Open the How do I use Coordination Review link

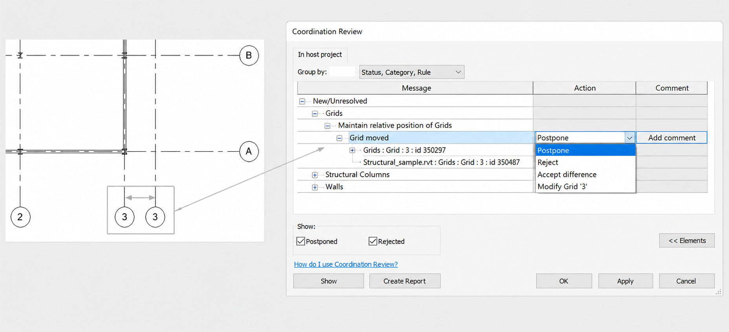tap(346, 264)
